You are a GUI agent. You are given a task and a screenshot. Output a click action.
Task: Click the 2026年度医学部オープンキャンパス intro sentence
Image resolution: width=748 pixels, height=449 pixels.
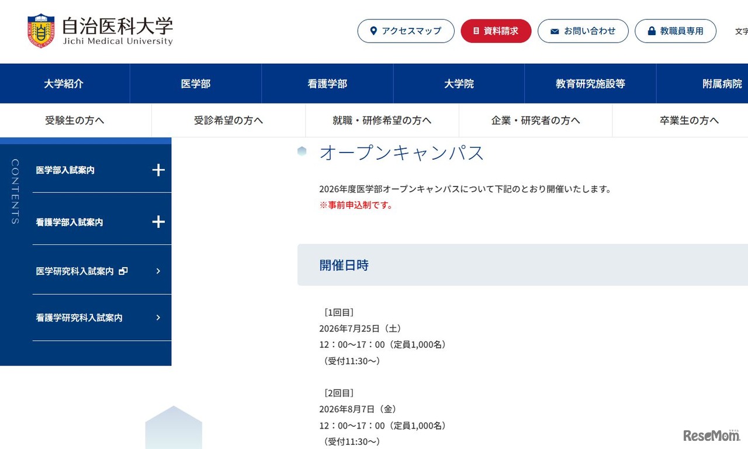coord(465,189)
